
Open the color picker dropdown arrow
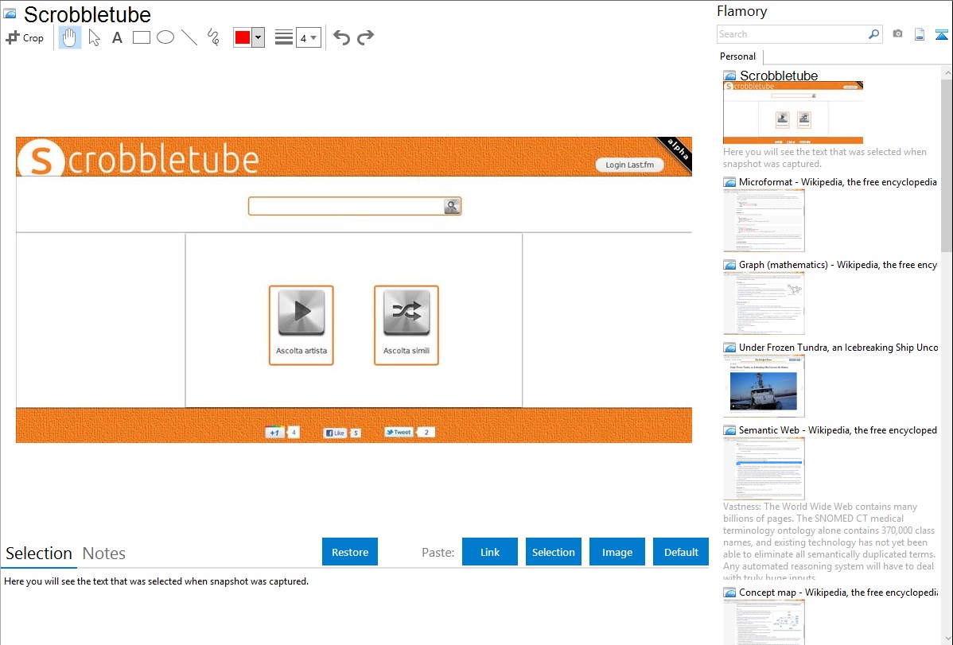[259, 37]
